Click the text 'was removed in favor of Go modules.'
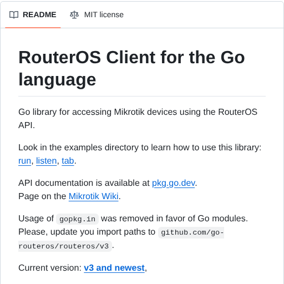284x284 pixels. tap(174, 219)
